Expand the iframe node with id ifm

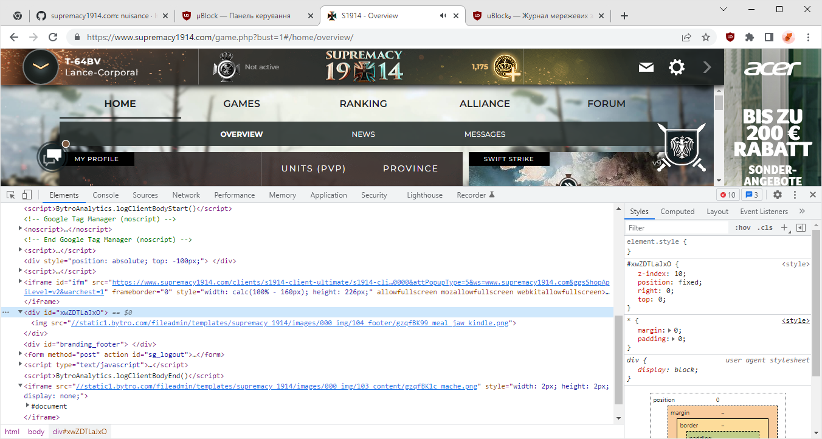pos(20,281)
